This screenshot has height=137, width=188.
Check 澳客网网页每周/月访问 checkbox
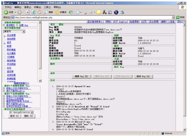tap(4, 101)
